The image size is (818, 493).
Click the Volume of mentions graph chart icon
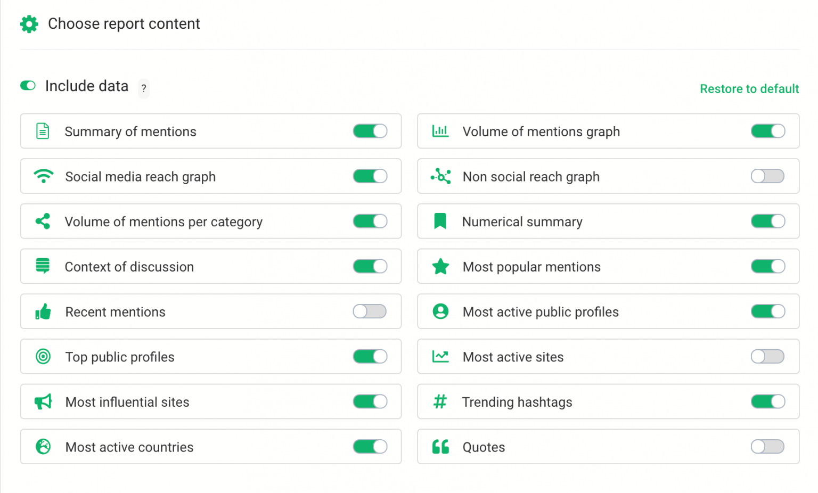[440, 131]
